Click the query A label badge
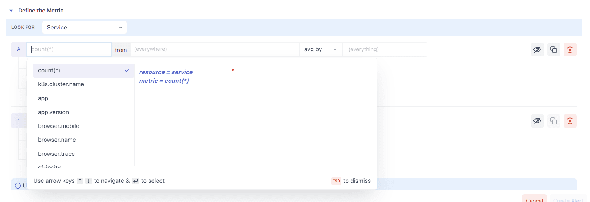Image resolution: width=590 pixels, height=202 pixels. pyautogui.click(x=19, y=49)
